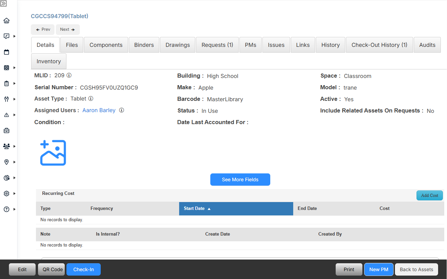Click the blue asset image placeholder
Viewport: 447px width, 279px height.
tap(53, 152)
